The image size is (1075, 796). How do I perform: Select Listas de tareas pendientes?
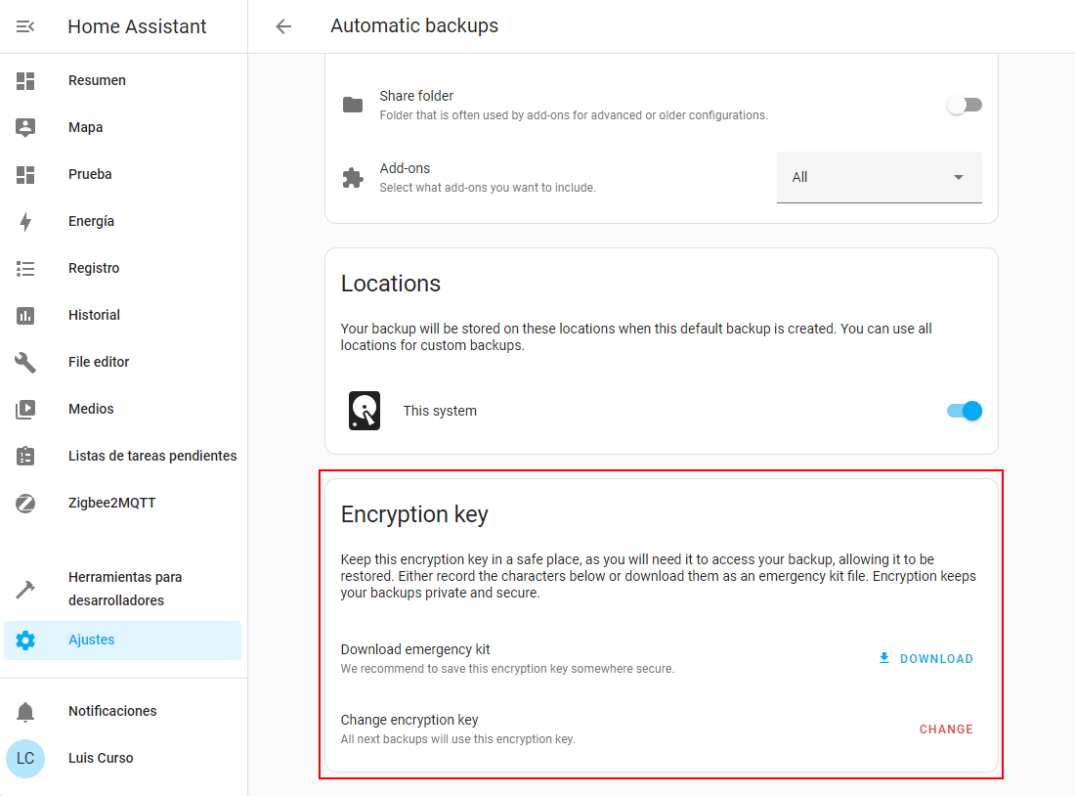point(152,456)
